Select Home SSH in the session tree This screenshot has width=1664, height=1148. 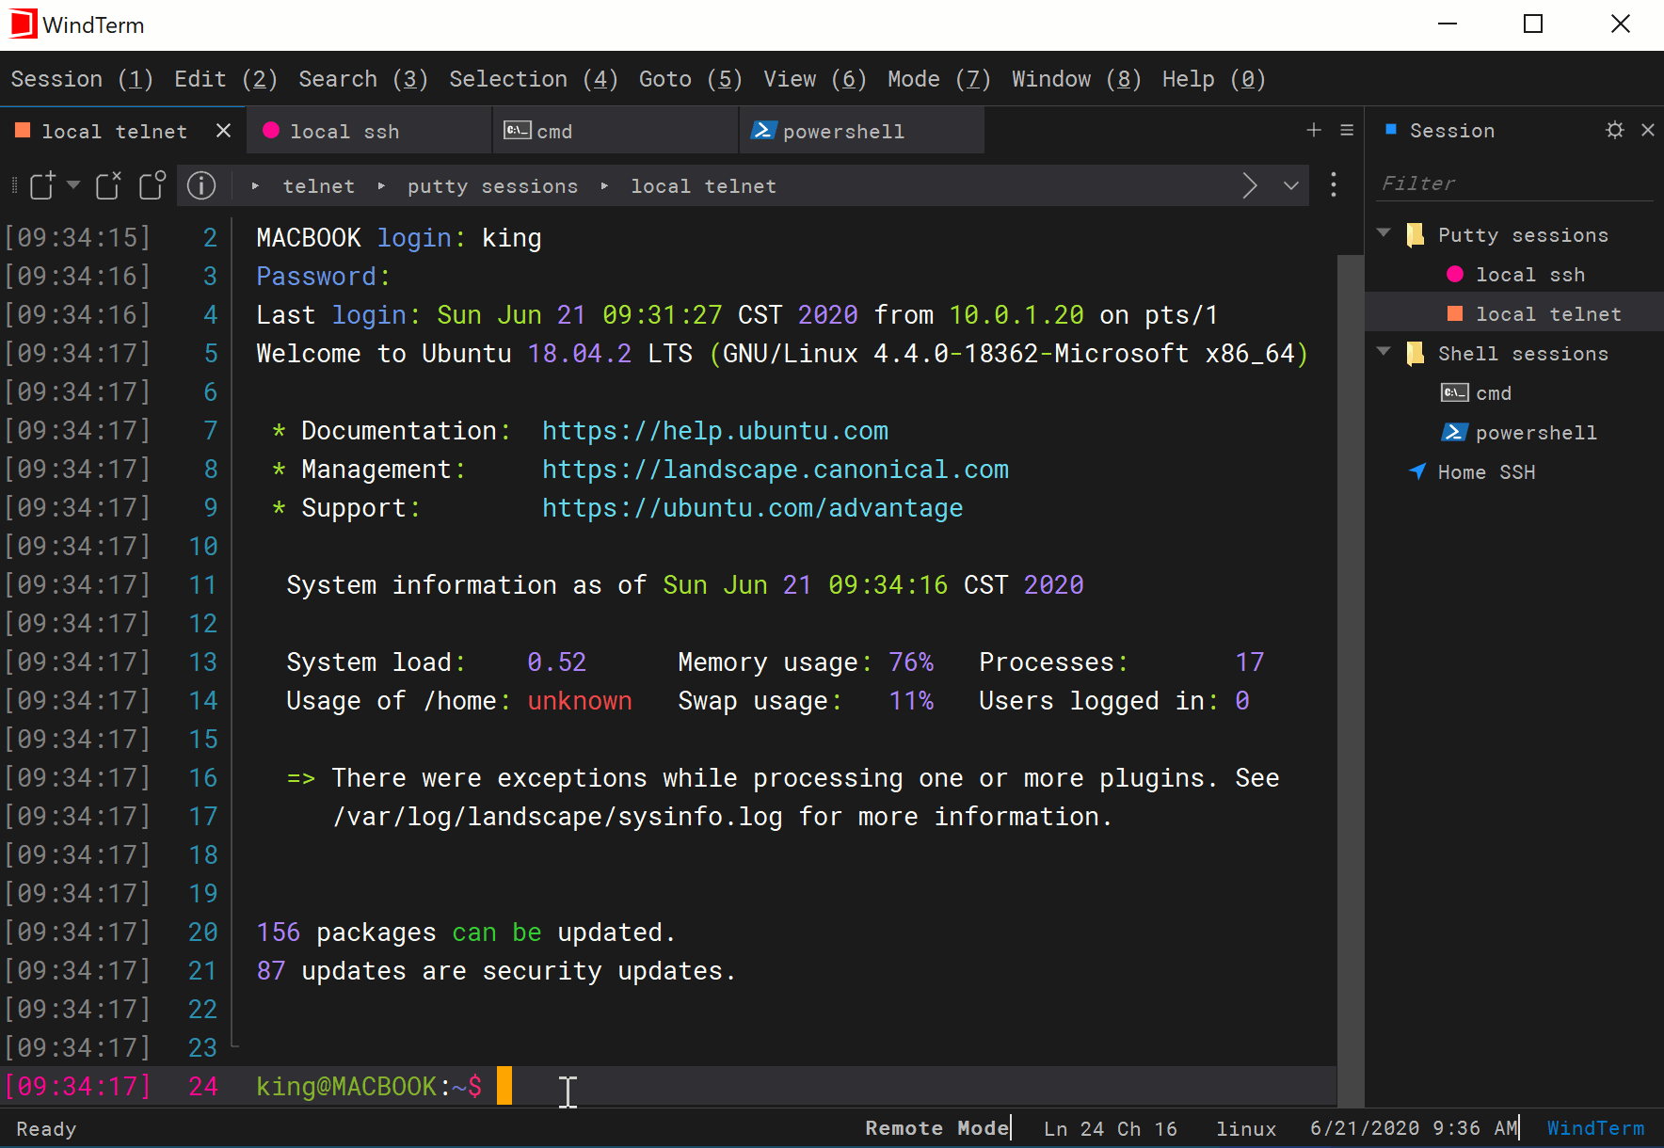[1486, 472]
